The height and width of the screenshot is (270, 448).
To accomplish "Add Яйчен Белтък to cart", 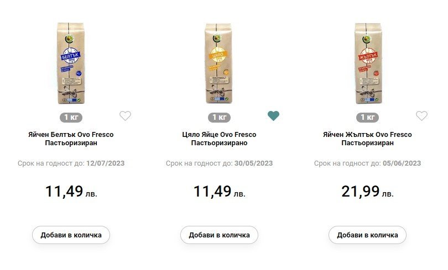I will [x=71, y=235].
